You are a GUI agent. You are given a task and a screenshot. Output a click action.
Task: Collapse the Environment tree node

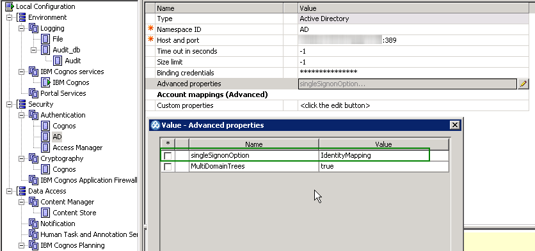10,17
